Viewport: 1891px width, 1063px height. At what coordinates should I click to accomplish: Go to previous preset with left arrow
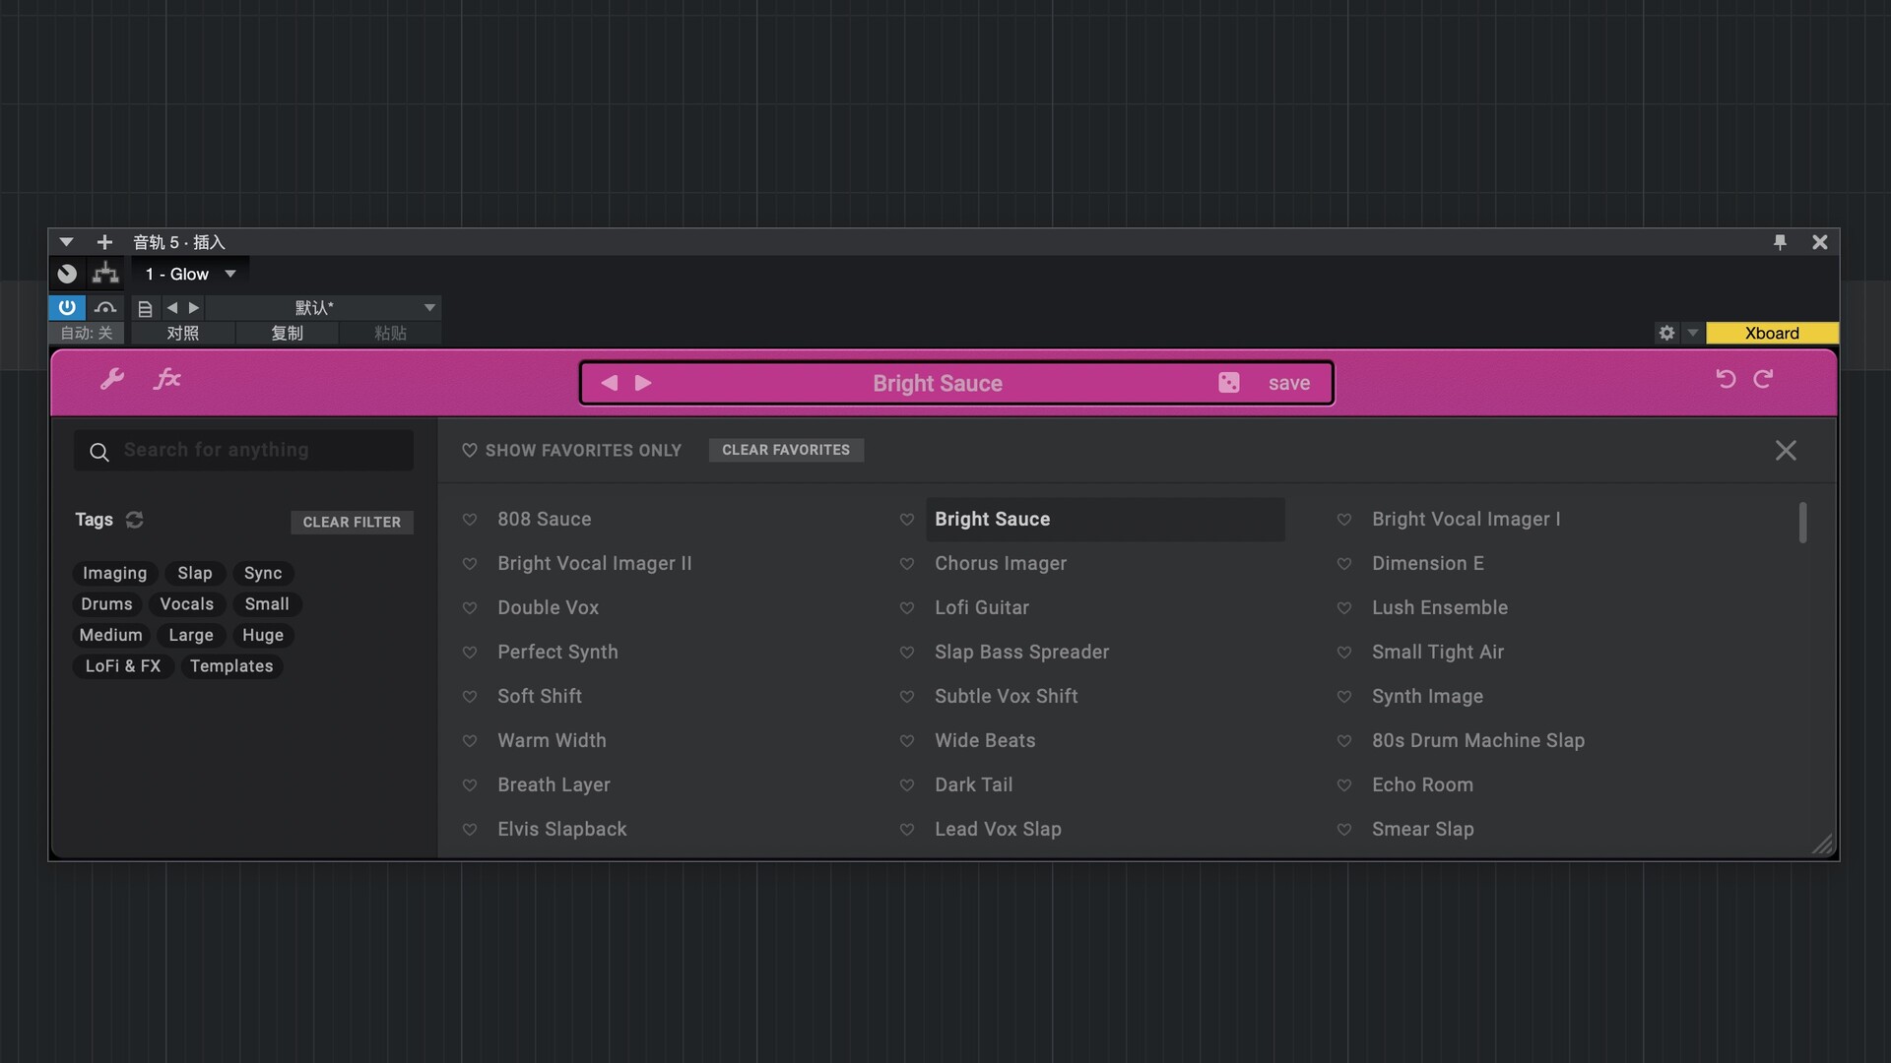tap(610, 383)
